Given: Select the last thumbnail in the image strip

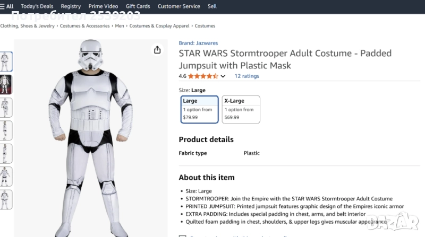Looking at the screenshot, I should coord(5,200).
